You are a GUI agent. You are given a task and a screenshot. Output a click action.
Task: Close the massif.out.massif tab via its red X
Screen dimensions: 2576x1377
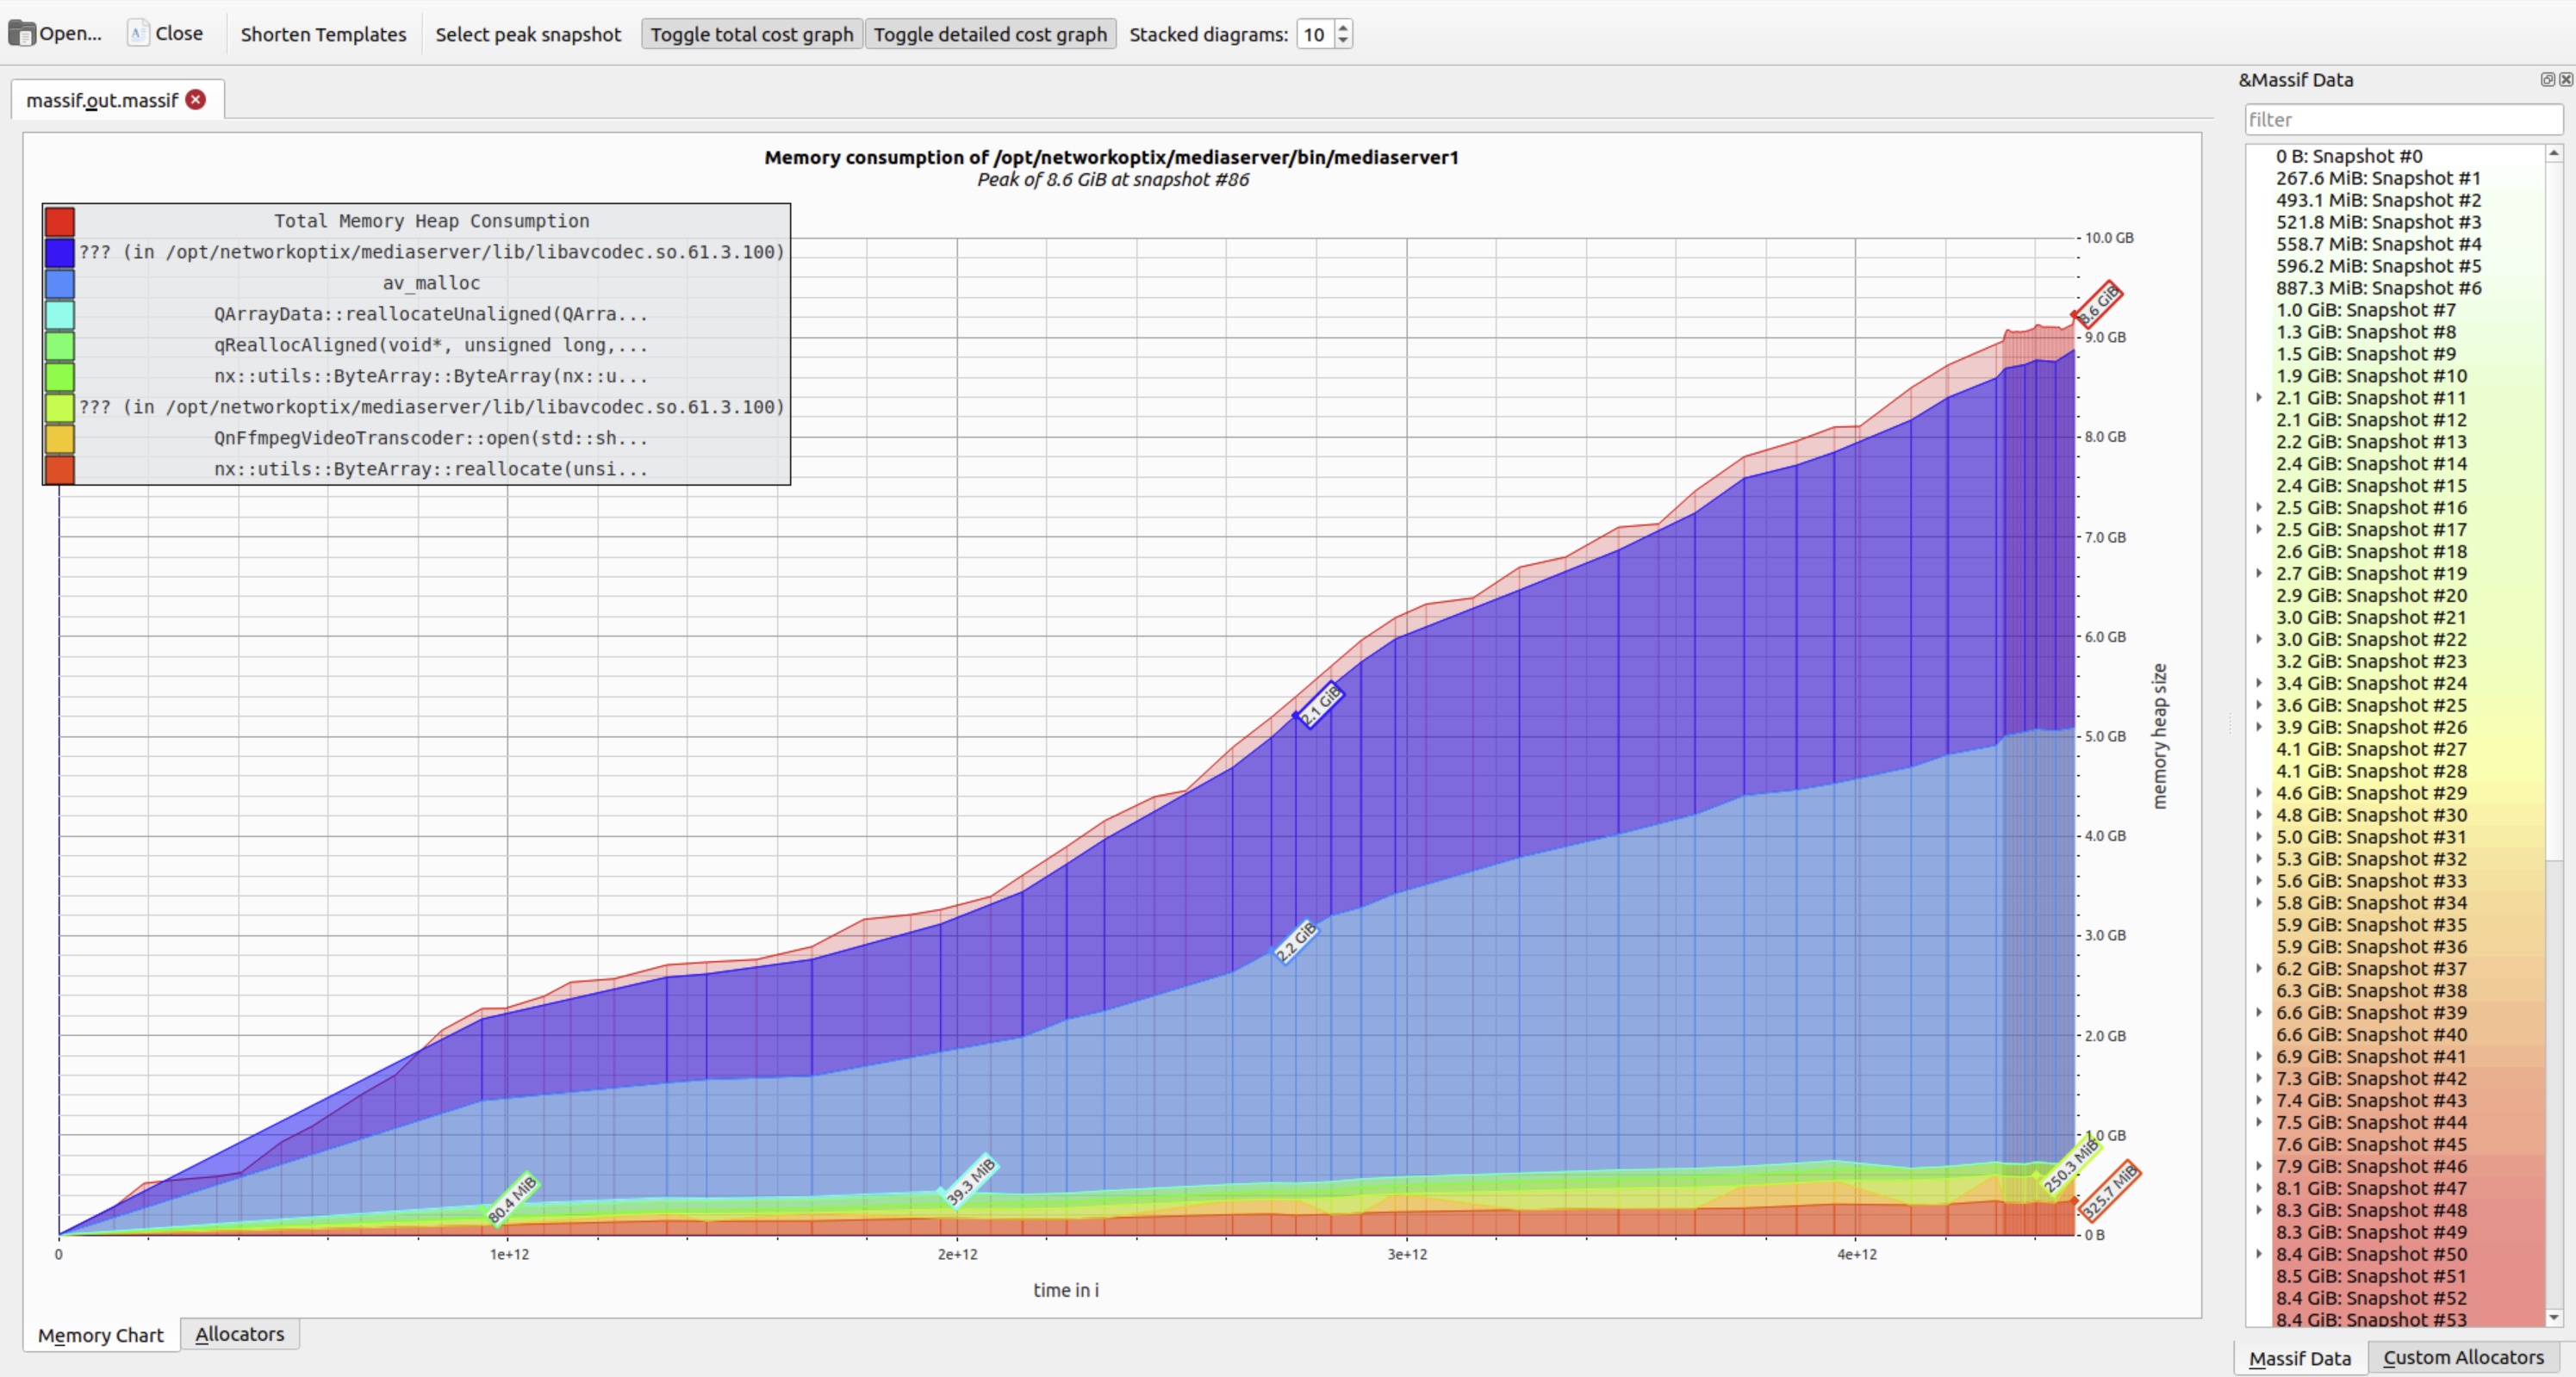point(196,100)
